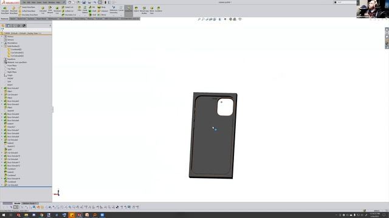Choose Swept Boss/Base in the ribbon
Viewport: 389px width, 218px height.
coord(27,7)
